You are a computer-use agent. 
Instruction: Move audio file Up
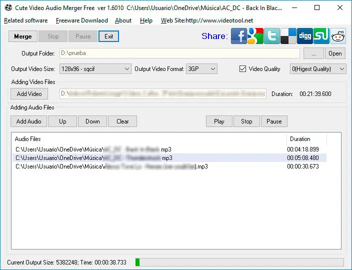[x=62, y=121]
